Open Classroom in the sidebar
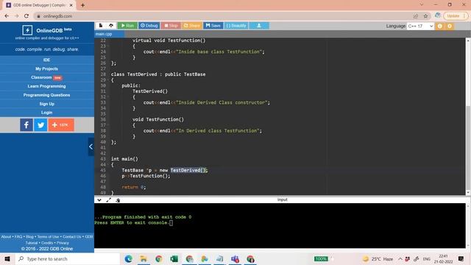The image size is (471, 265). point(46,77)
